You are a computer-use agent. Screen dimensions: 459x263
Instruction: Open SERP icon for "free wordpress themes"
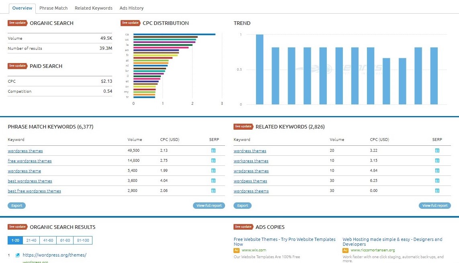point(213,160)
